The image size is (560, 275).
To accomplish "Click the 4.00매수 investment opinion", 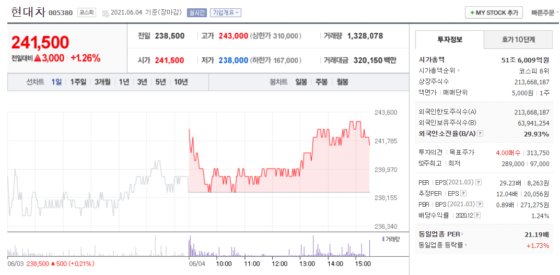I will pyautogui.click(x=508, y=153).
